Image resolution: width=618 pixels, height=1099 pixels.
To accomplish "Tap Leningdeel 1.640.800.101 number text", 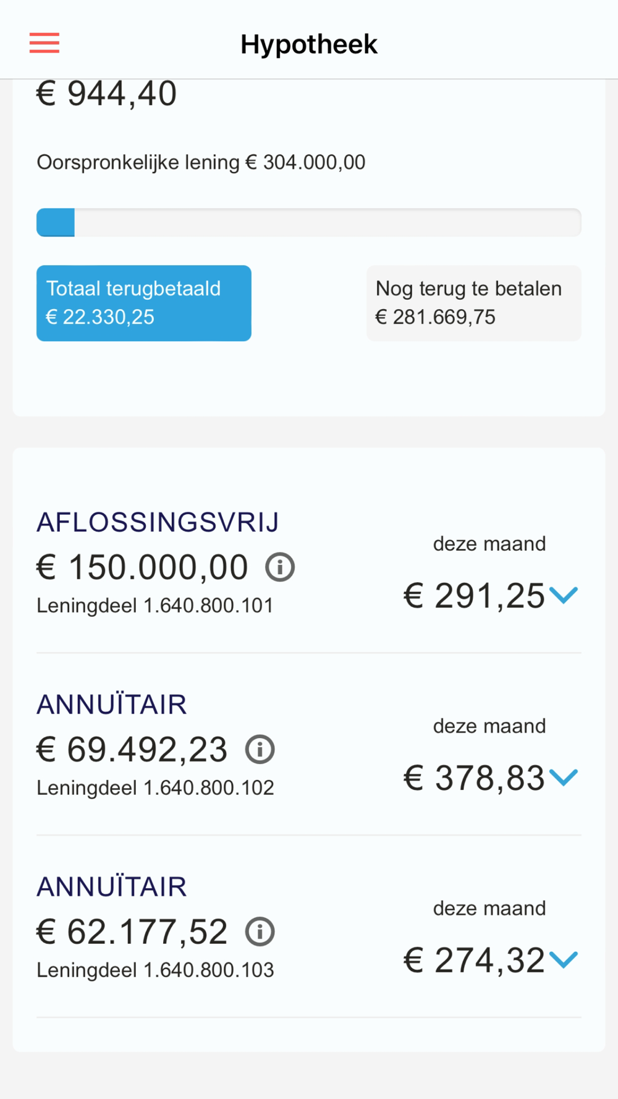I will pos(155,605).
